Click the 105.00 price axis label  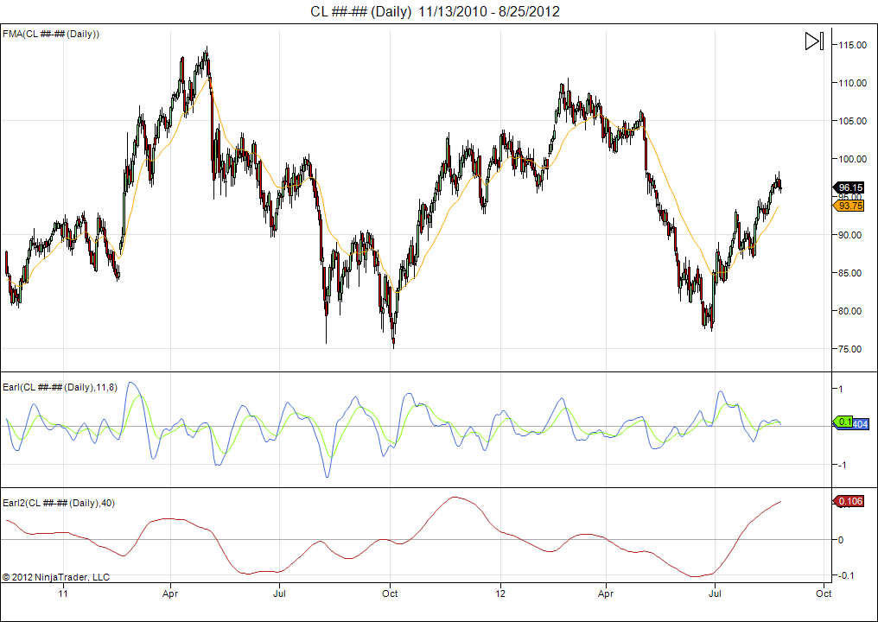pyautogui.click(x=852, y=121)
